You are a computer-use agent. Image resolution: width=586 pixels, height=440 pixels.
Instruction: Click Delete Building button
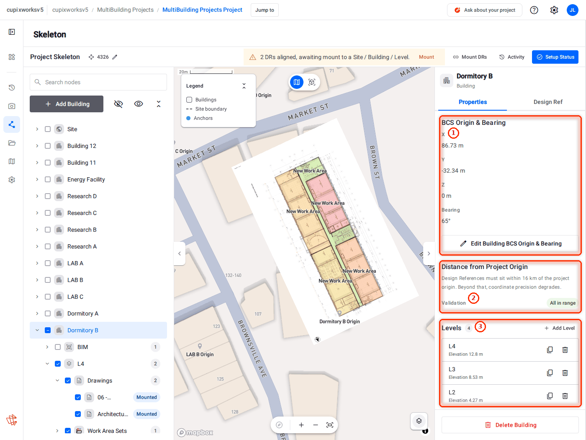[510, 425]
